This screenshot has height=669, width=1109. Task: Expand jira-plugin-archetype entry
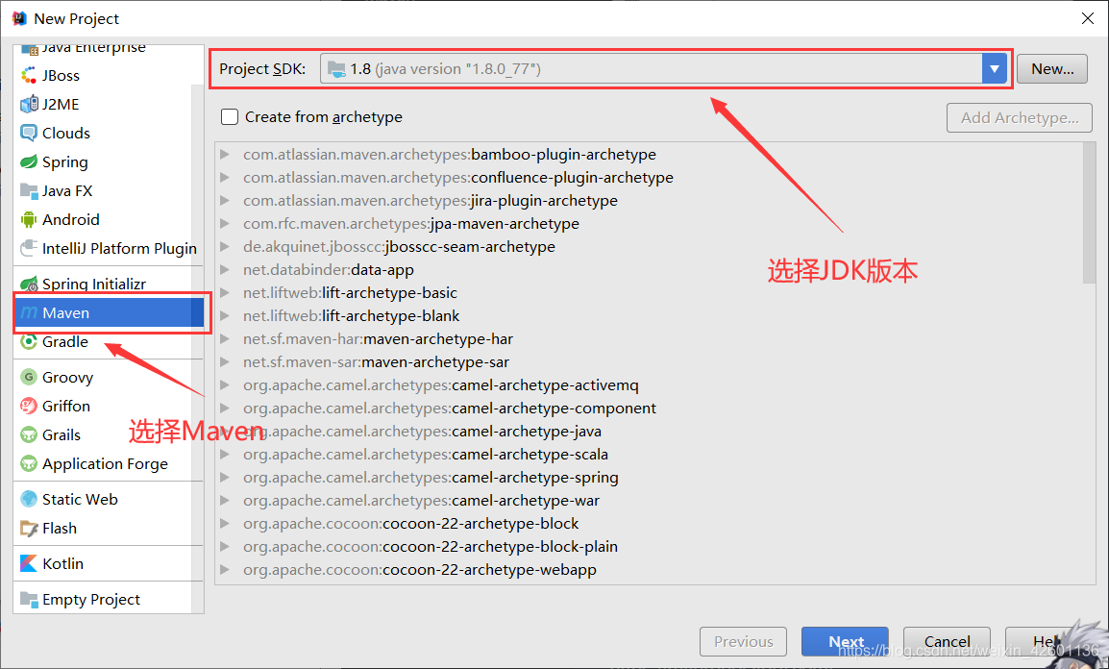coord(225,200)
